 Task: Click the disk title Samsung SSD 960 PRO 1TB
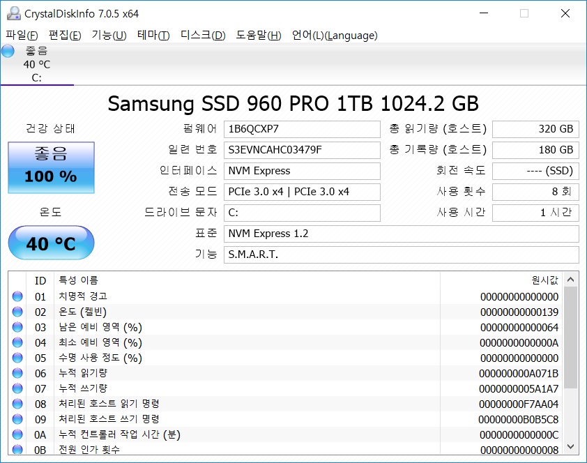293,103
